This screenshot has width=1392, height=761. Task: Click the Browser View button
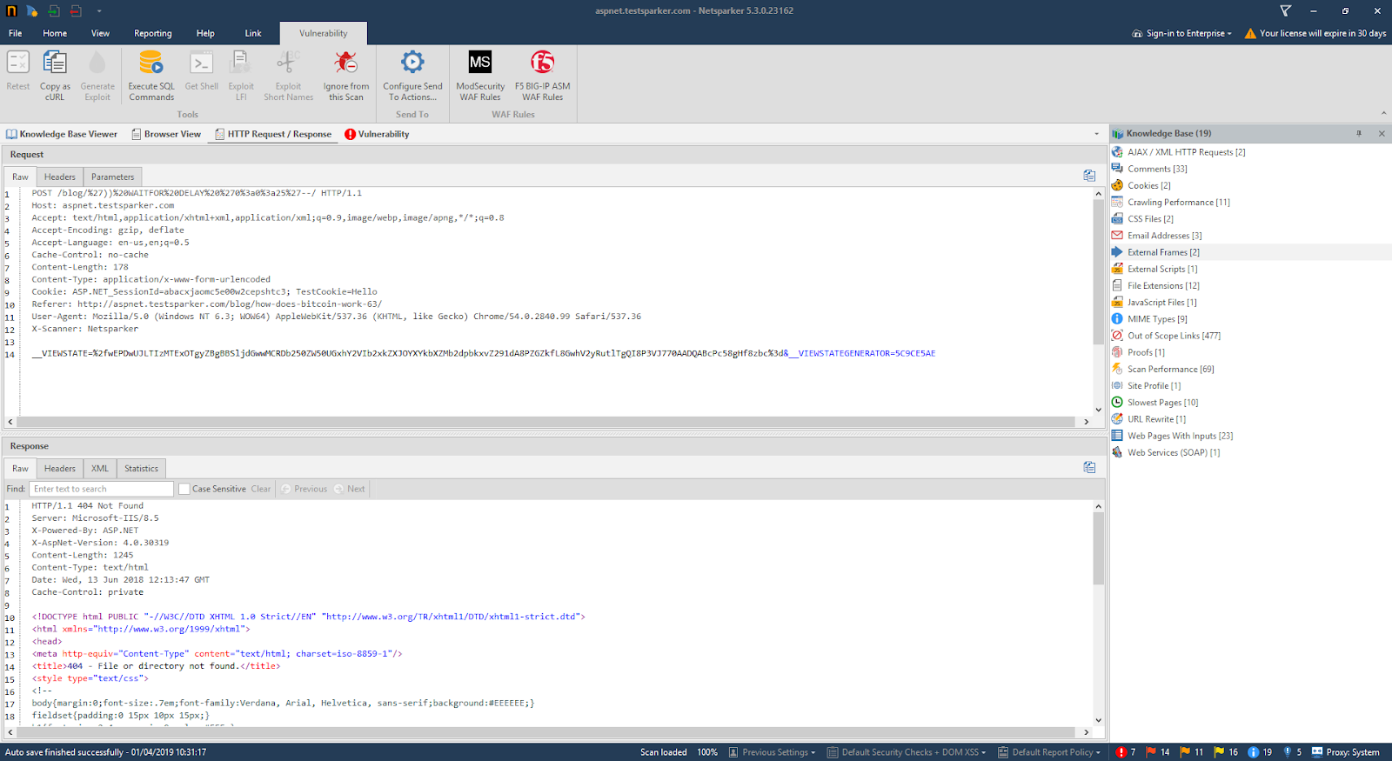(x=166, y=134)
